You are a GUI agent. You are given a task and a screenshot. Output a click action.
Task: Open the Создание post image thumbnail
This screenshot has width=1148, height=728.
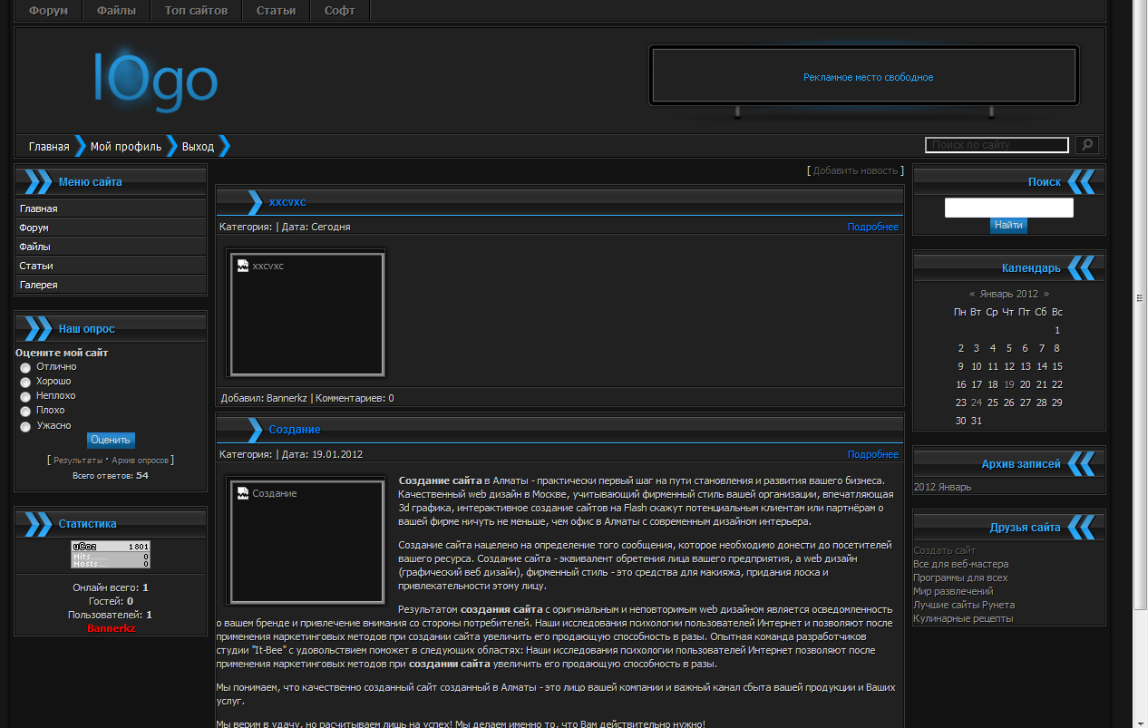[x=306, y=541]
